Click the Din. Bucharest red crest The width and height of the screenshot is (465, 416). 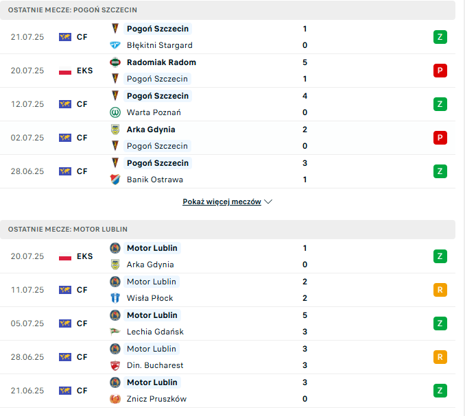point(115,365)
